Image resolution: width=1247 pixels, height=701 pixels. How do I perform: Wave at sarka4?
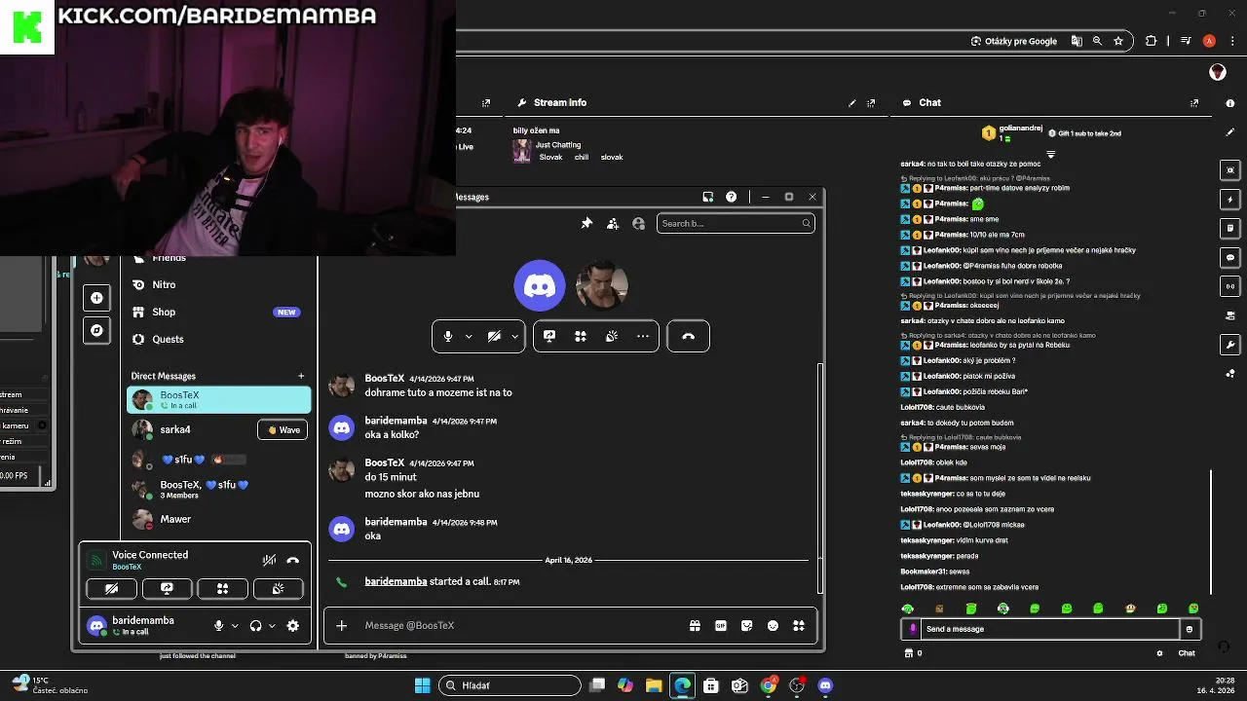click(x=283, y=429)
